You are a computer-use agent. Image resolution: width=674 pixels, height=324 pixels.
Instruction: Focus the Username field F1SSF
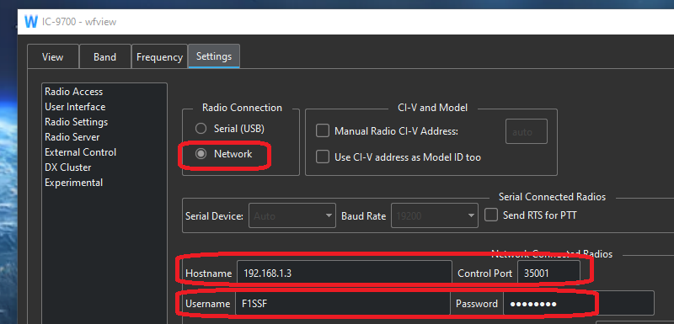[x=343, y=304]
